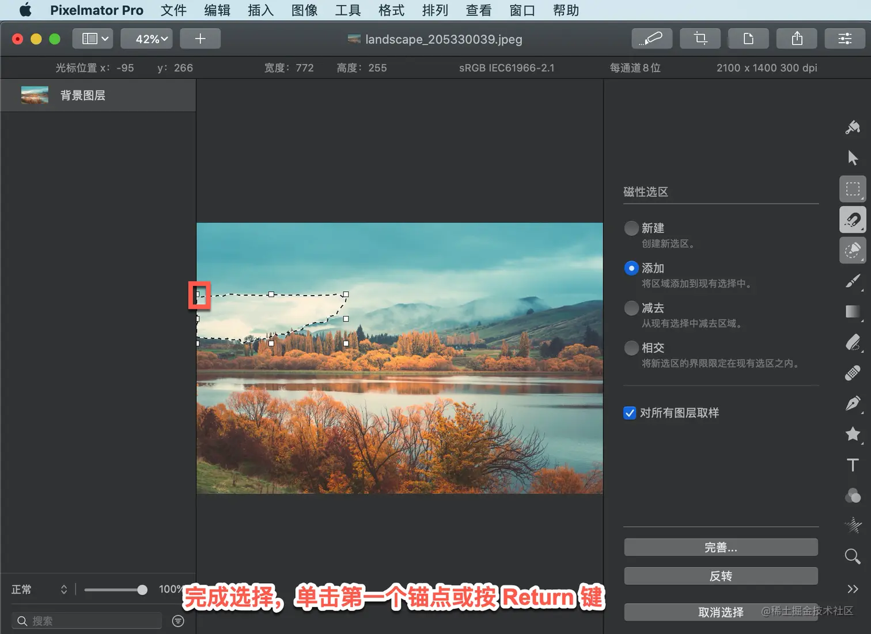871x634 pixels.
Task: Select the Shape star tool
Action: 853,434
